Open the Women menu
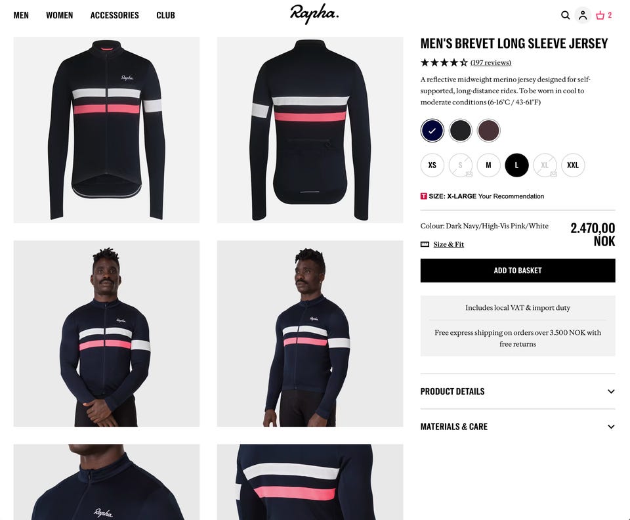Viewport: 630px width, 520px height. tap(60, 15)
